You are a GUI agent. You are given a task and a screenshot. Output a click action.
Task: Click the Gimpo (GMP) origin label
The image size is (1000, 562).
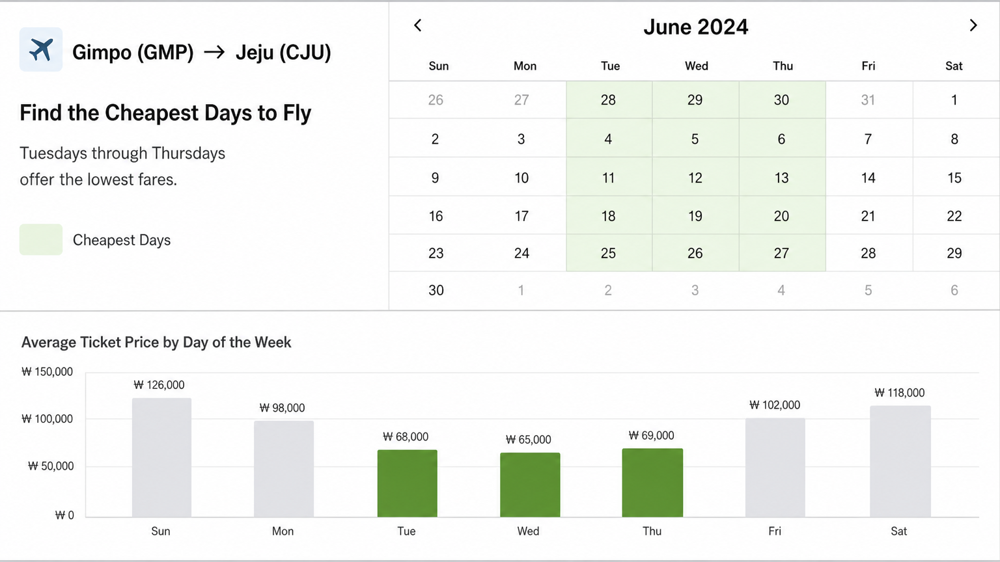[133, 52]
